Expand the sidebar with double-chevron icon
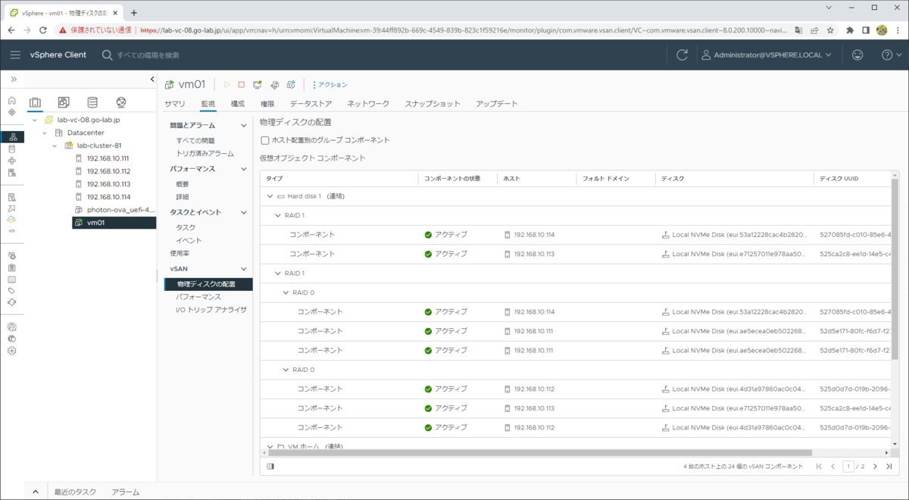This screenshot has width=909, height=500. [x=13, y=80]
